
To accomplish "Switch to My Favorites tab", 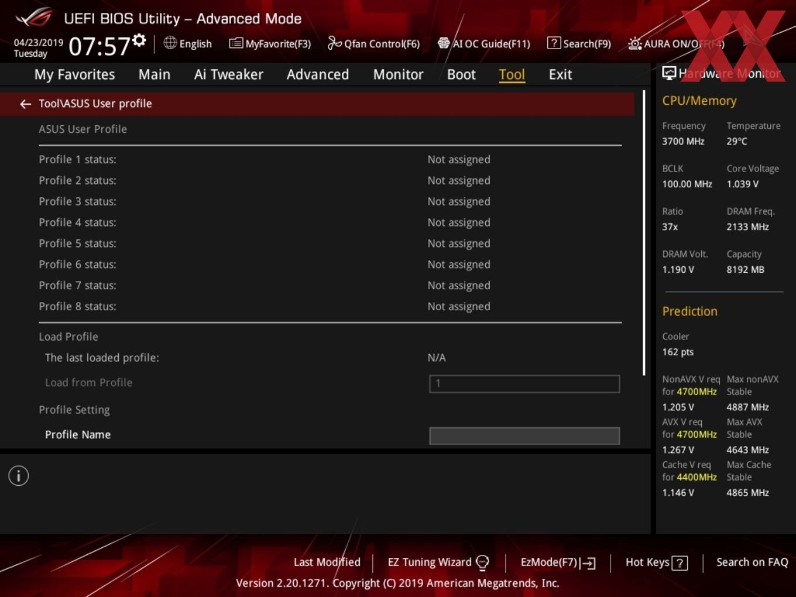I will pyautogui.click(x=74, y=74).
